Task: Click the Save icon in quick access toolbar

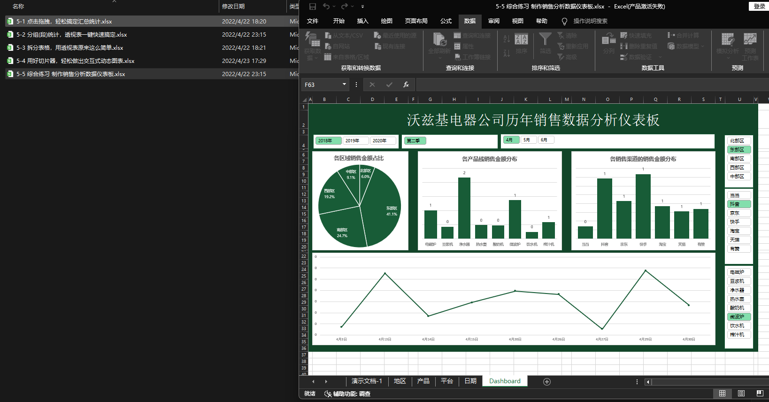Action: pos(313,7)
